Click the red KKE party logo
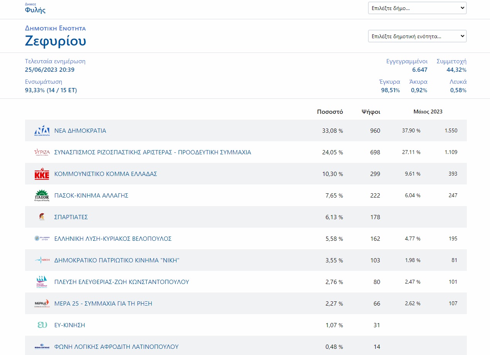Image resolution: width=490 pixels, height=355 pixels. [x=42, y=174]
